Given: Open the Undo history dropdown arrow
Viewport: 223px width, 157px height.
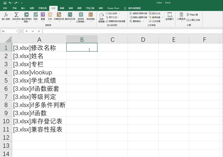Looking at the screenshot, I should pos(12,3).
